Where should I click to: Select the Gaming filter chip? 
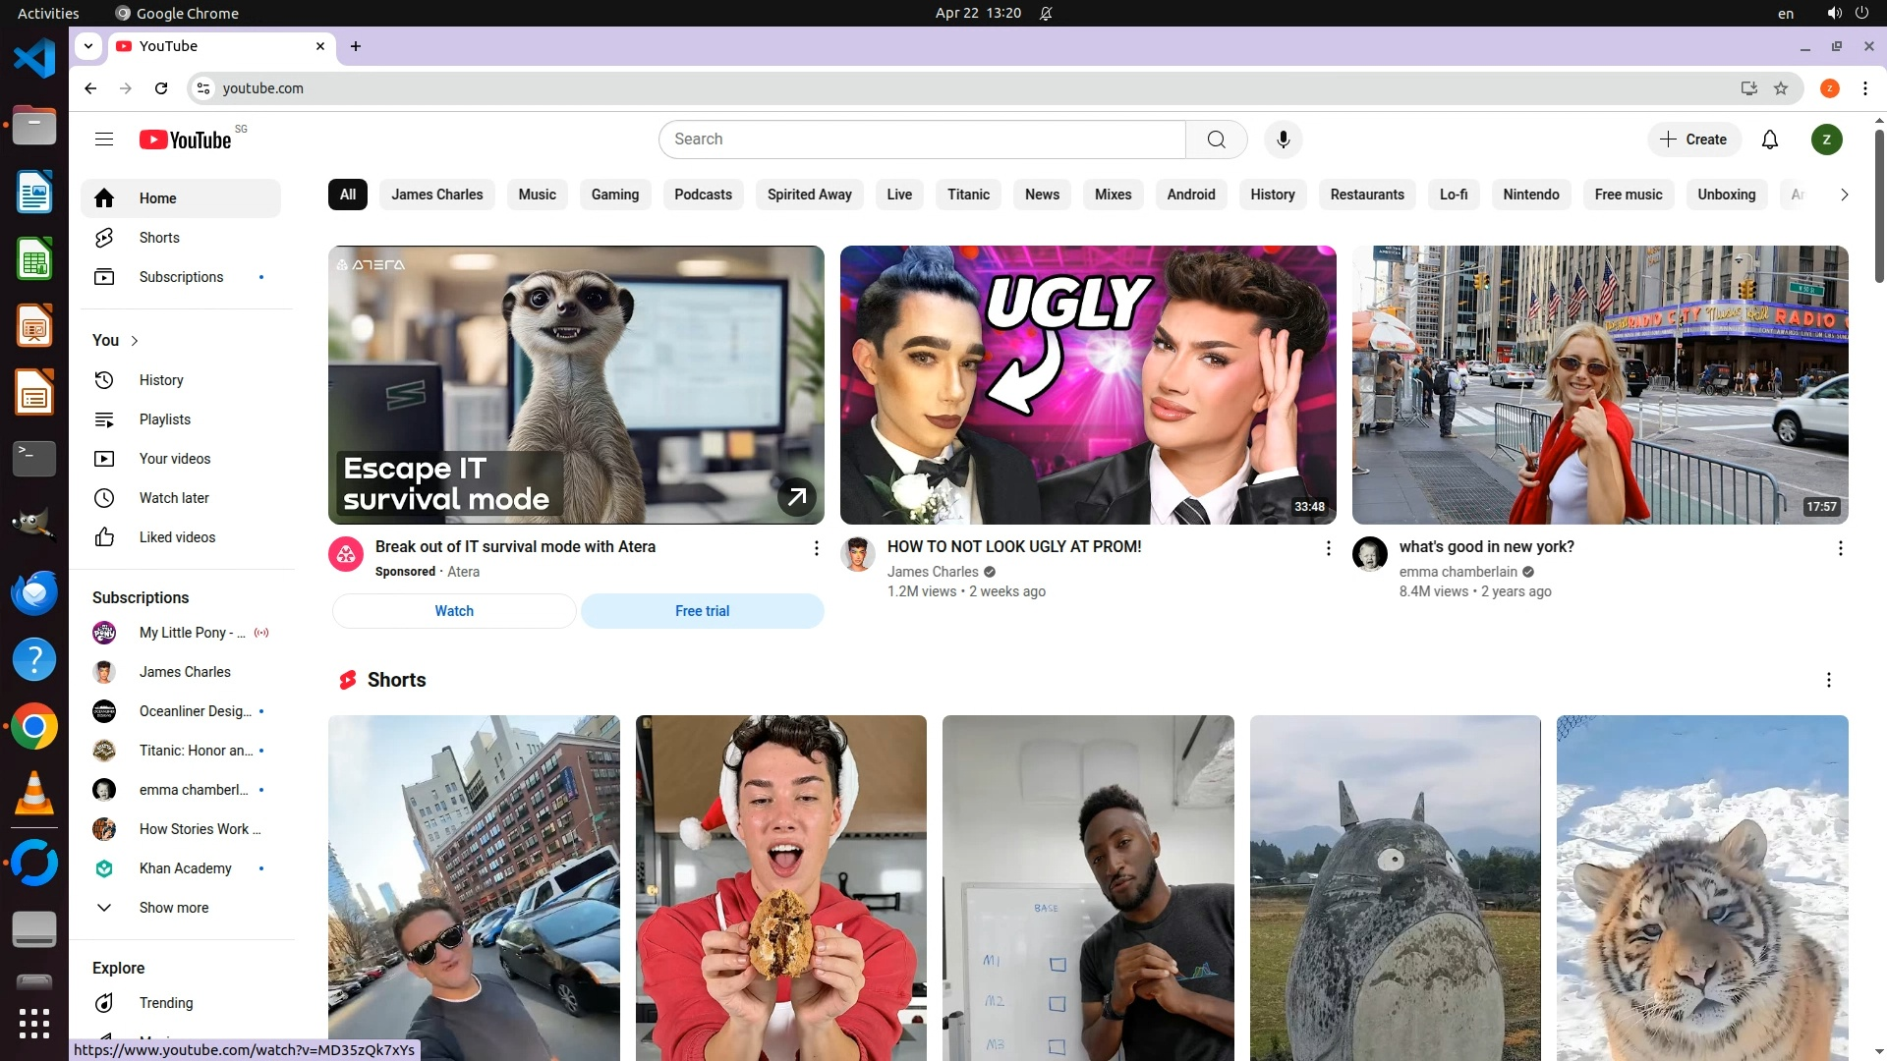(x=614, y=195)
